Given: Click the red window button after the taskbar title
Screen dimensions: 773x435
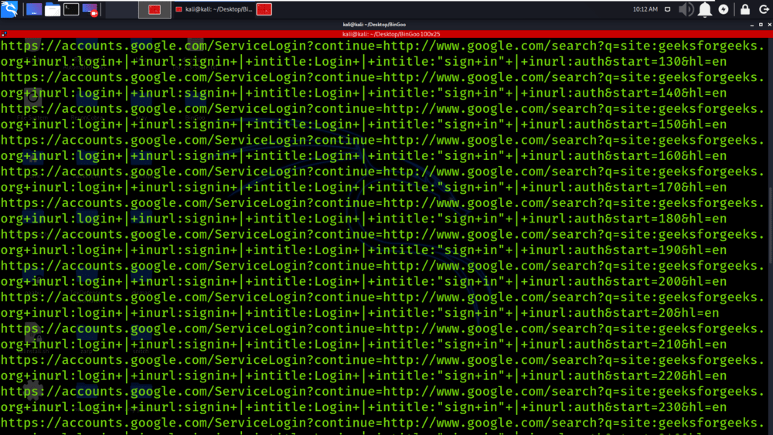Looking at the screenshot, I should pos(264,9).
